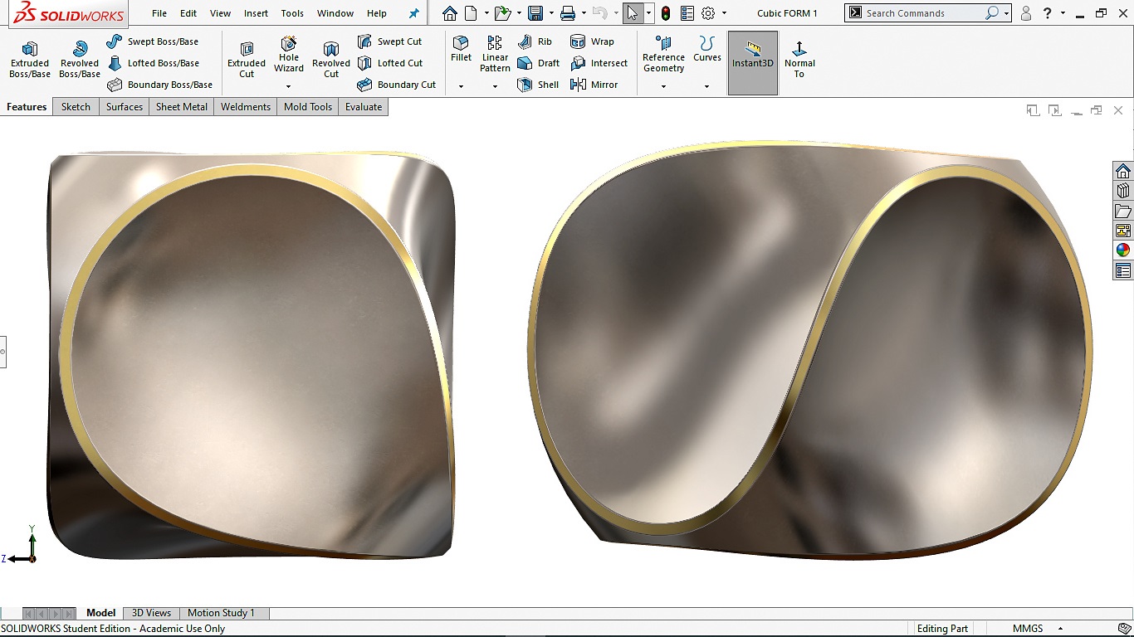Click the Home icon in the quick toolbar

click(449, 13)
